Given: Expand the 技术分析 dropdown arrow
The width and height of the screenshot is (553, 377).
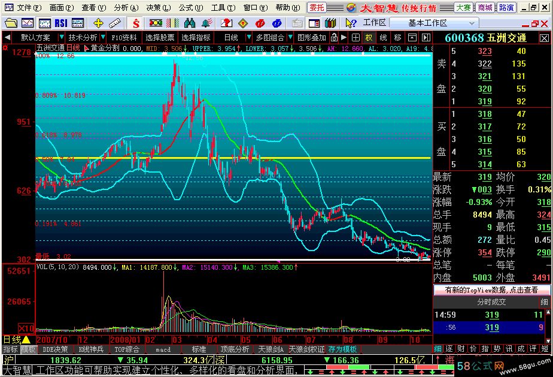Looking at the screenshot, I should point(103,37).
